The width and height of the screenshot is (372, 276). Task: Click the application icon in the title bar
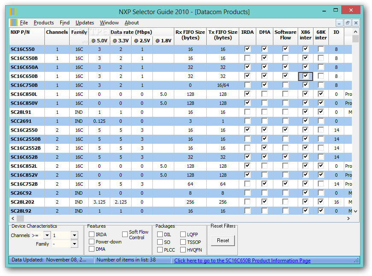[x=13, y=12]
